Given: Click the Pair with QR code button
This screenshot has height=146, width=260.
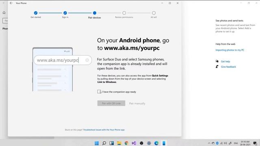Looking at the screenshot, I should (x=111, y=103).
